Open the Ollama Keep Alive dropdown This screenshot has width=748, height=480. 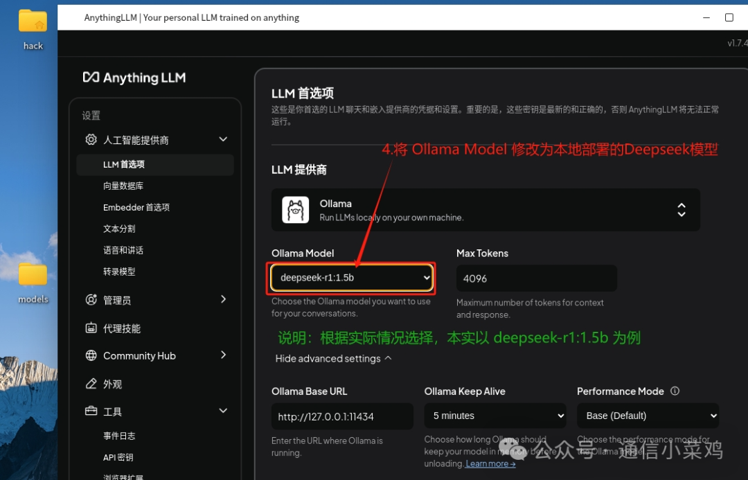click(495, 416)
